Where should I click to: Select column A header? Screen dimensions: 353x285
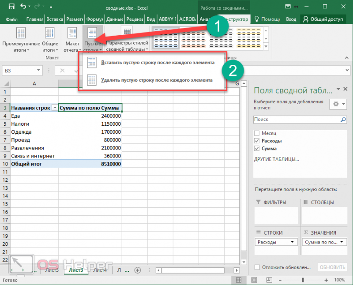pos(34,83)
